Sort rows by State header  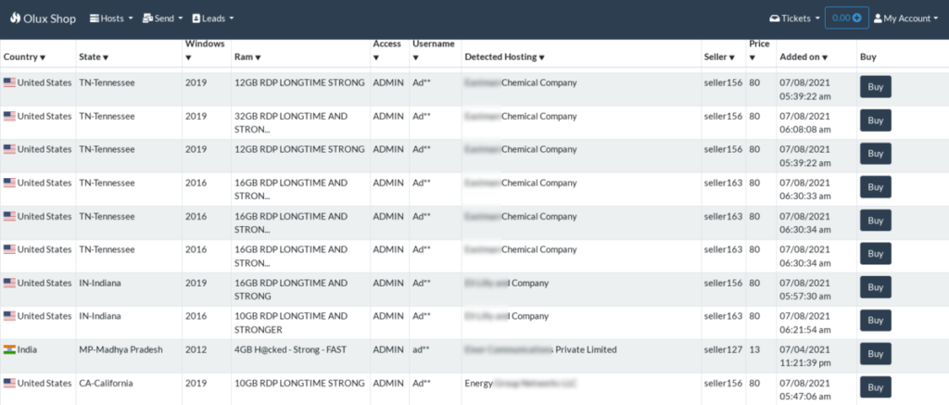click(x=94, y=57)
